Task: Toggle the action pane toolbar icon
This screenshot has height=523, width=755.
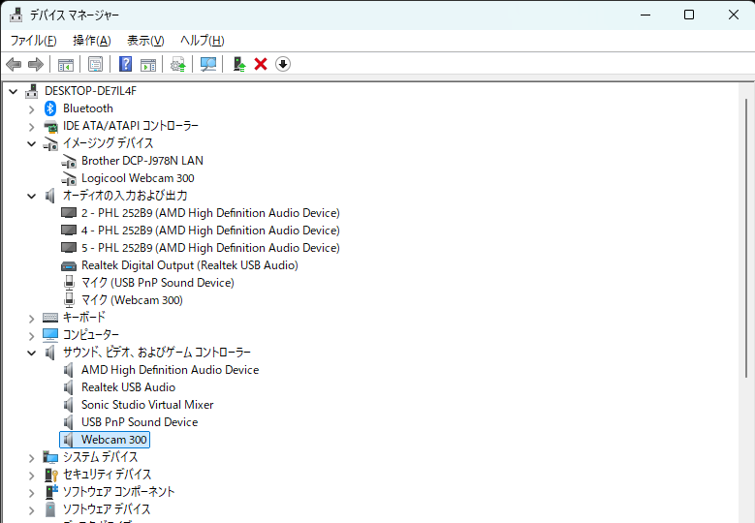Action: point(148,64)
